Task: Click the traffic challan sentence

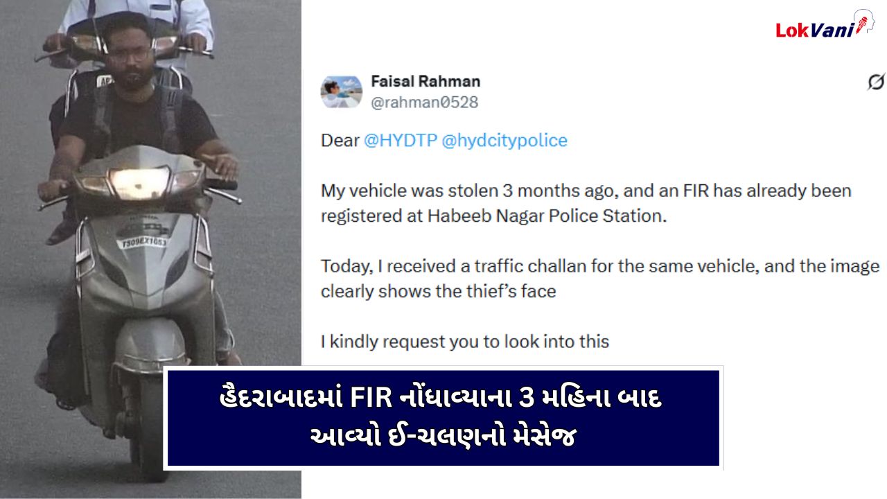Action: coord(600,279)
